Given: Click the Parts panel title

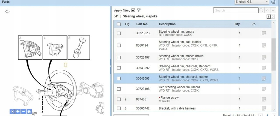Looking at the screenshot, I should coord(6,2).
